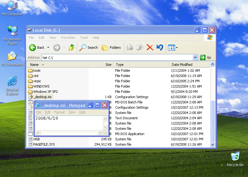The width and height of the screenshot is (248, 177).
Task: Click the Explorer vertical scrollbar thumb
Action: 212,121
